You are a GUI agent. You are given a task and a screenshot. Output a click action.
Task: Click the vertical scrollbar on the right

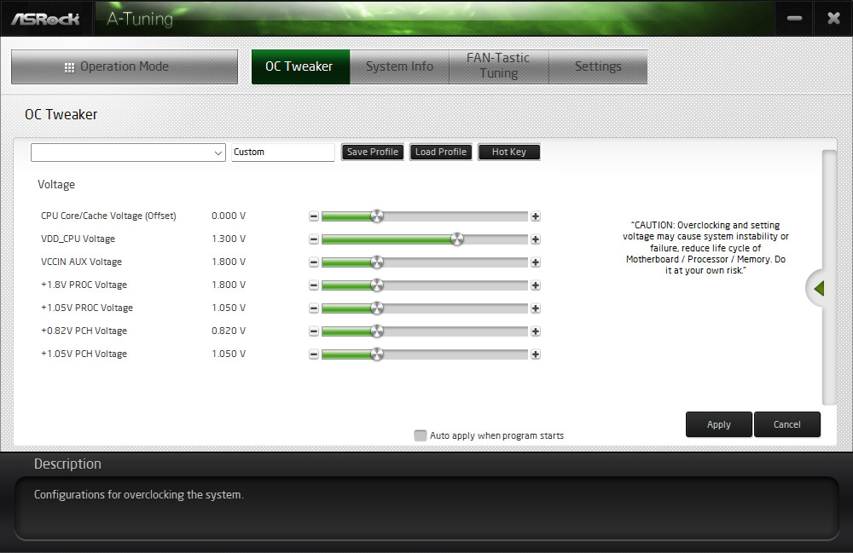pyautogui.click(x=829, y=277)
